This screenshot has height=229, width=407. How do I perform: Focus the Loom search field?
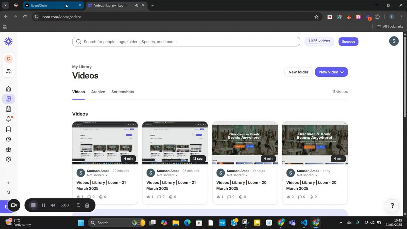click(186, 42)
